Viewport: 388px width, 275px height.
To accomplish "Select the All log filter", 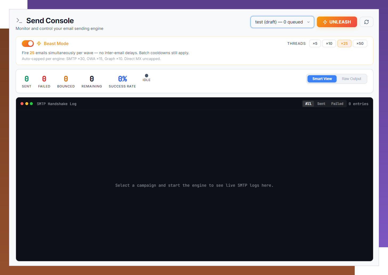I will coord(308,103).
